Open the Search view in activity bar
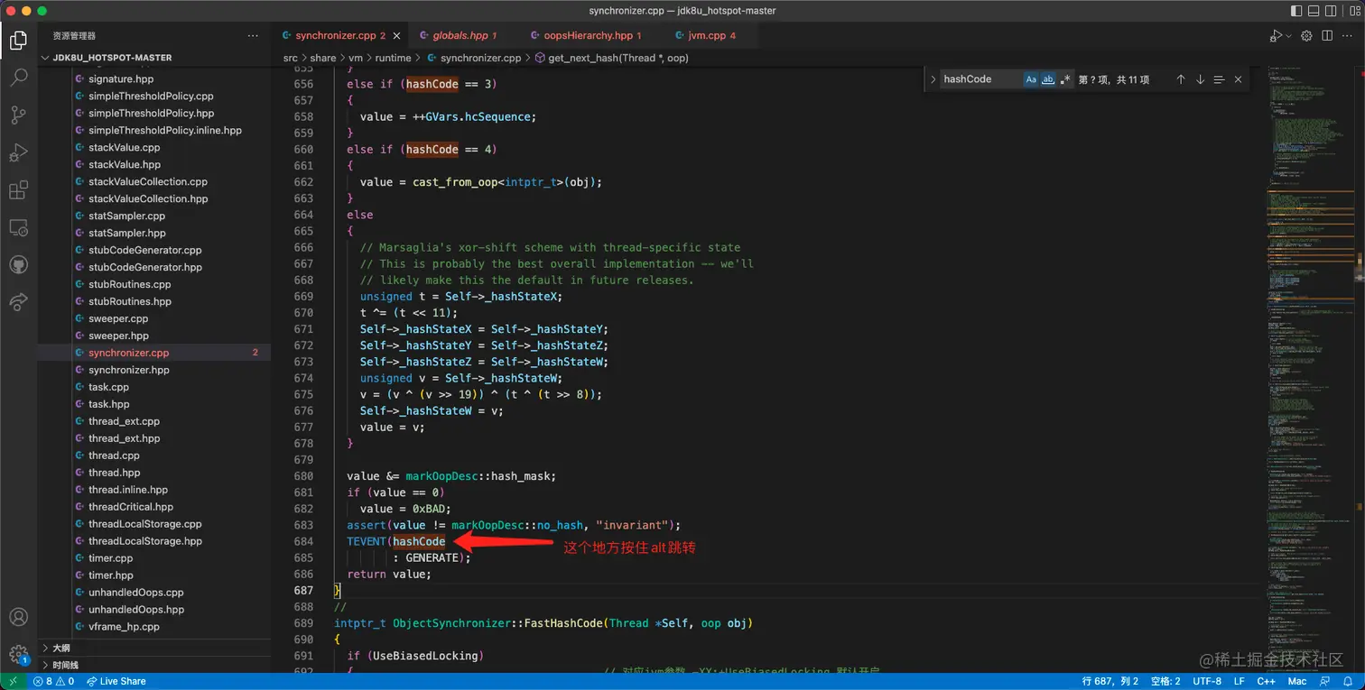Image resolution: width=1365 pixels, height=690 pixels. tap(18, 78)
